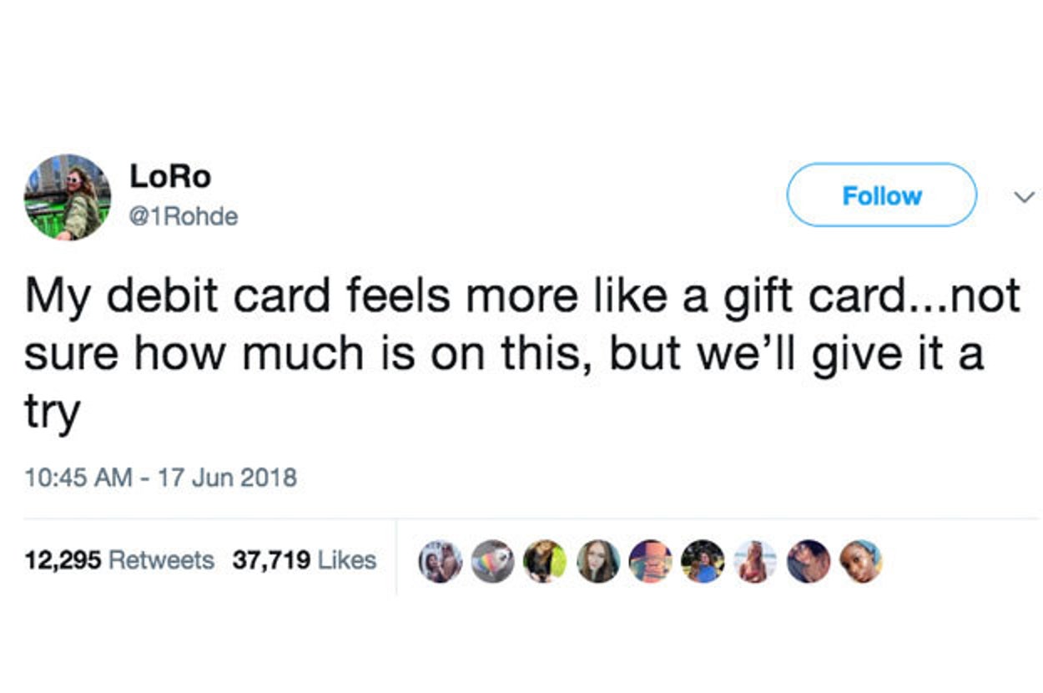Open the orange and purple liker avatar

tap(650, 561)
